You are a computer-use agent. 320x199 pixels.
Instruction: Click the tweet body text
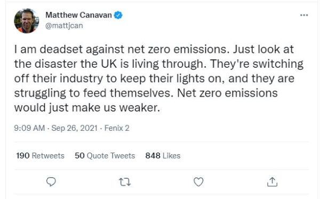click(x=158, y=78)
